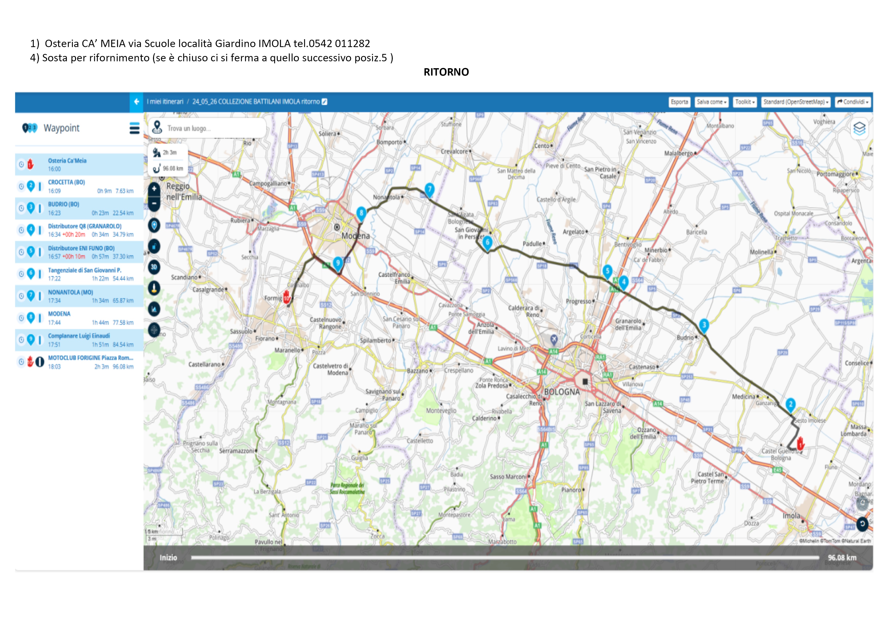The width and height of the screenshot is (893, 631).
Task: Toggle the bar indicator on BUDRIO (BO) row
Action: pyautogui.click(x=40, y=208)
